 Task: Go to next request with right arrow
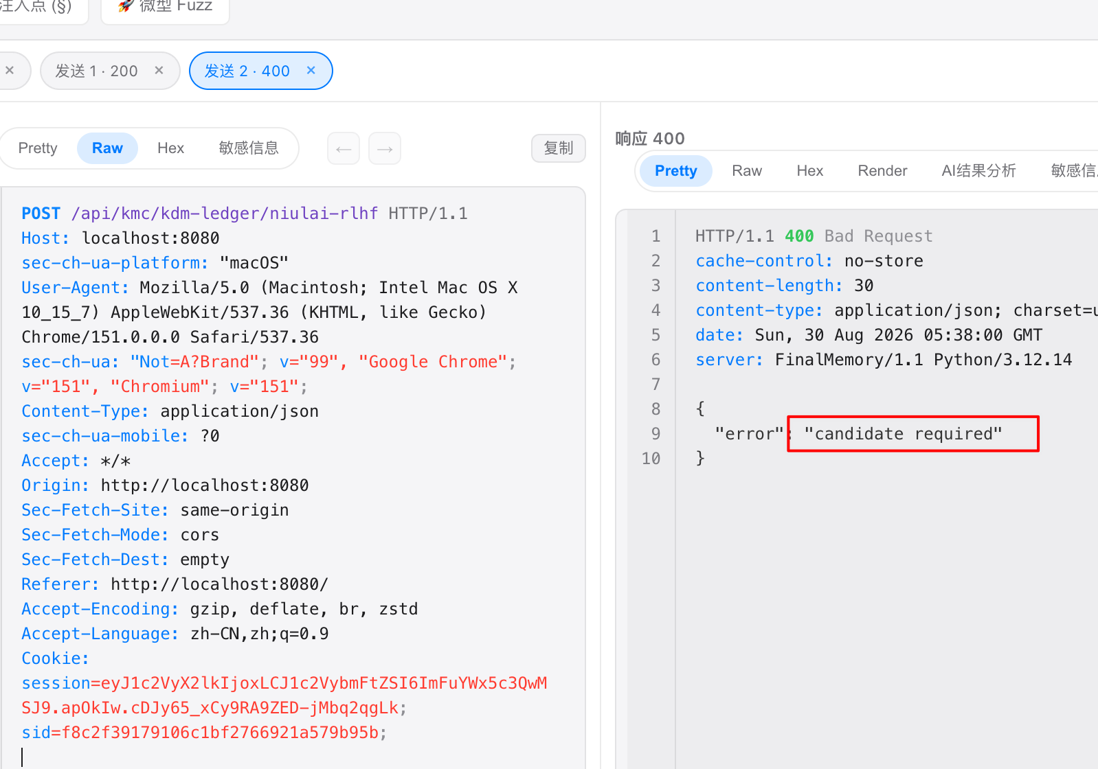click(385, 148)
